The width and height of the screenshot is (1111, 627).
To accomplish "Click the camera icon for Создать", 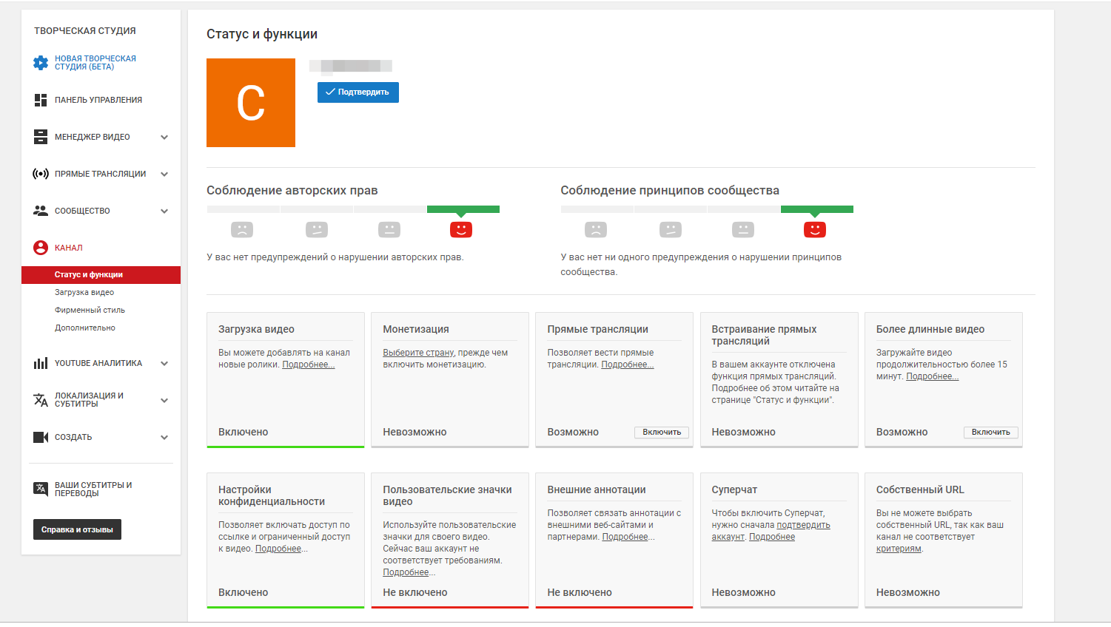I will click(x=41, y=437).
